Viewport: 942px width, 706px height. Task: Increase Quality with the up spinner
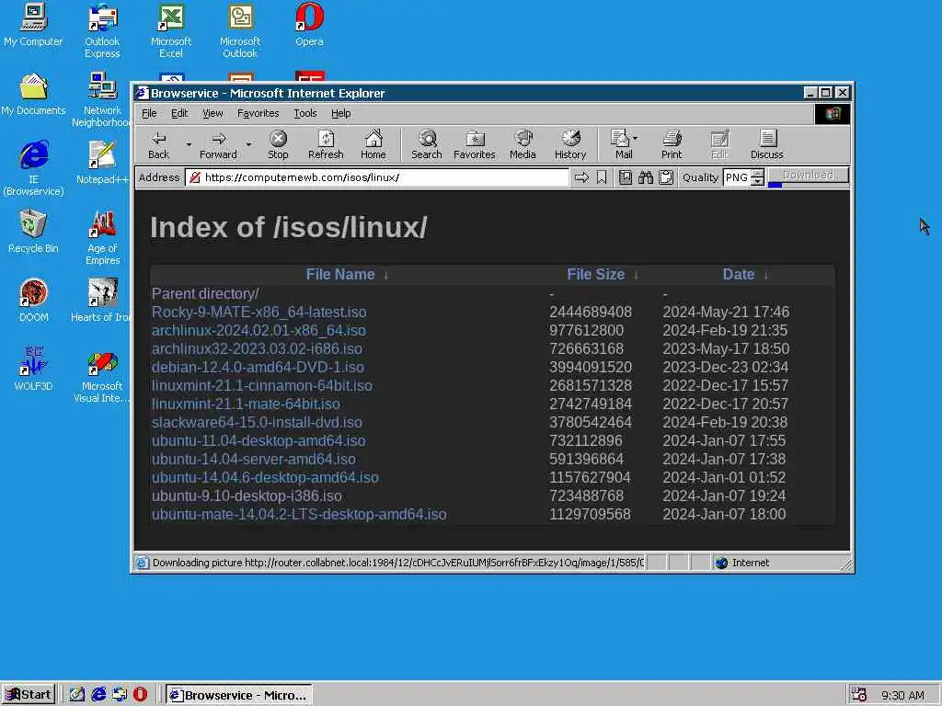[x=758, y=174]
